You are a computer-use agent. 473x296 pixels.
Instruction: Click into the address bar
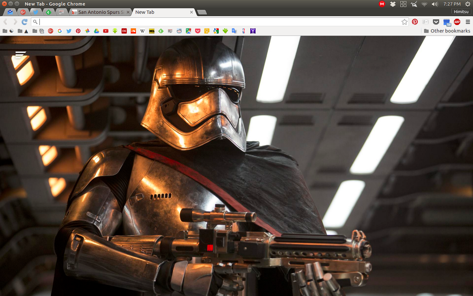tap(220, 22)
